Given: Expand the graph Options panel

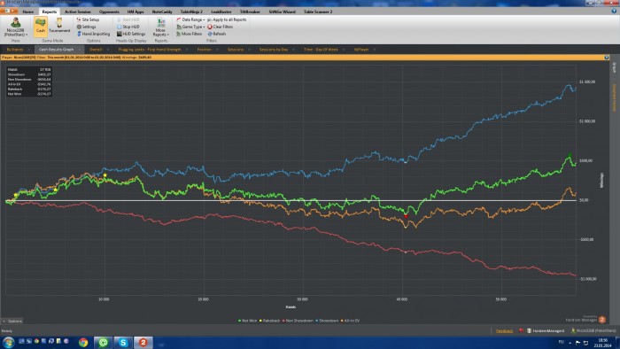Looking at the screenshot, I should (12, 321).
